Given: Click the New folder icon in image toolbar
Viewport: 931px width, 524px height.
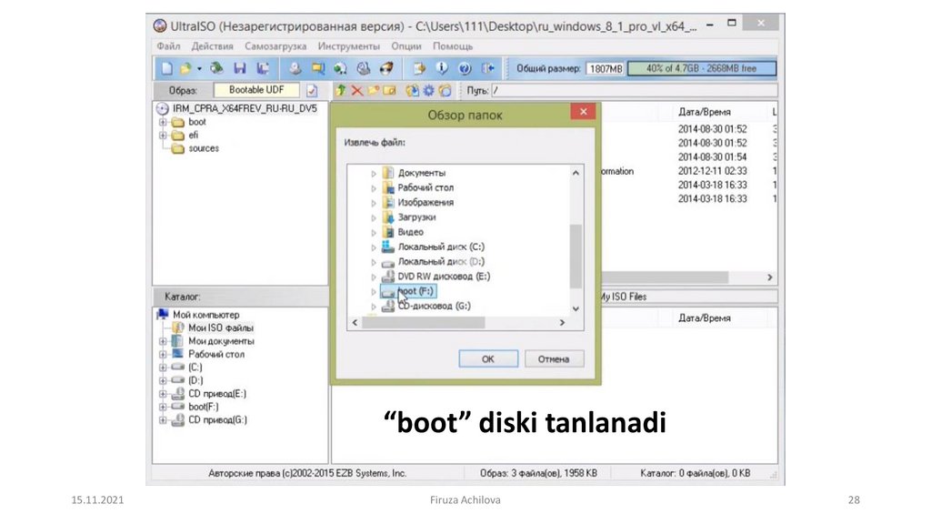Looking at the screenshot, I should 374,91.
